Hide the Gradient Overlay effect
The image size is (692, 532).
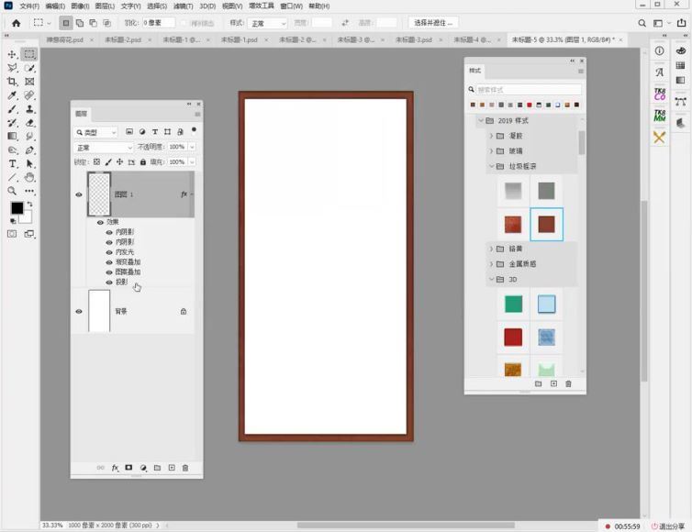(x=109, y=262)
